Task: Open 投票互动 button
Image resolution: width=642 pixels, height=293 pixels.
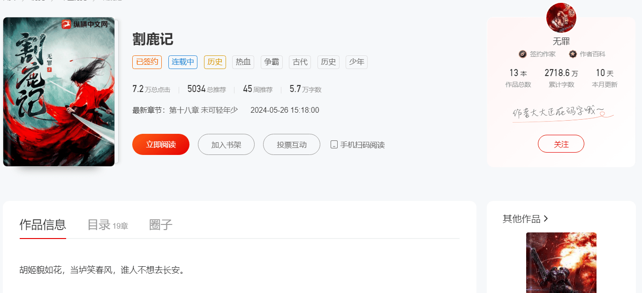Action: pyautogui.click(x=292, y=145)
